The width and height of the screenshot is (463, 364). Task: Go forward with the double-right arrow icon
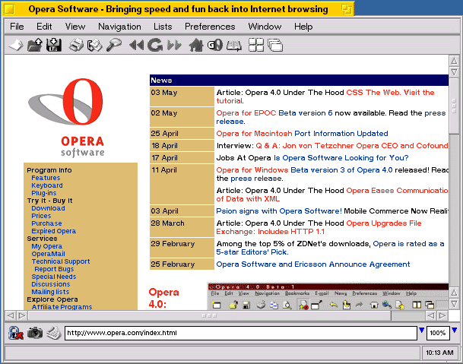coord(174,45)
